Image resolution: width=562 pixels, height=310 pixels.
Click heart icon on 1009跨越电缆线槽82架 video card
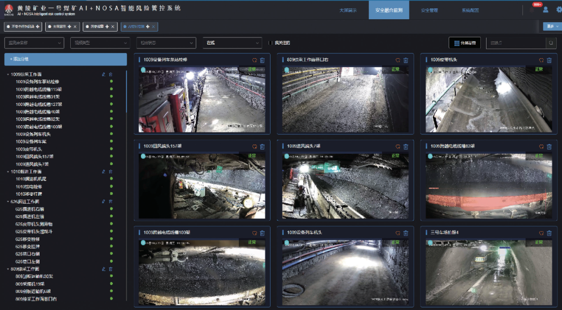point(541,146)
